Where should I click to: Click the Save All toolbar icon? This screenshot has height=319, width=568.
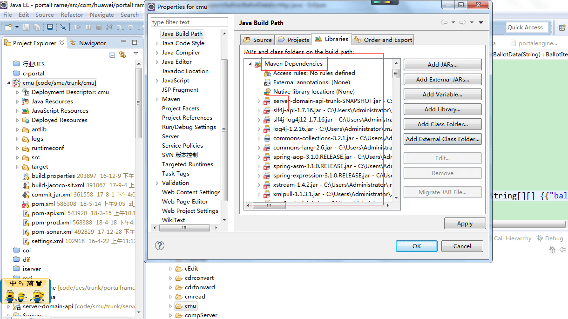[x=37, y=27]
